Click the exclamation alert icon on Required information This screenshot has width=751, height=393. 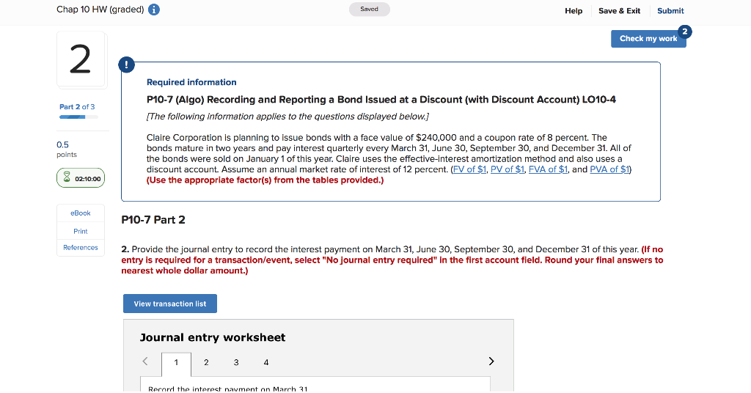click(x=126, y=65)
